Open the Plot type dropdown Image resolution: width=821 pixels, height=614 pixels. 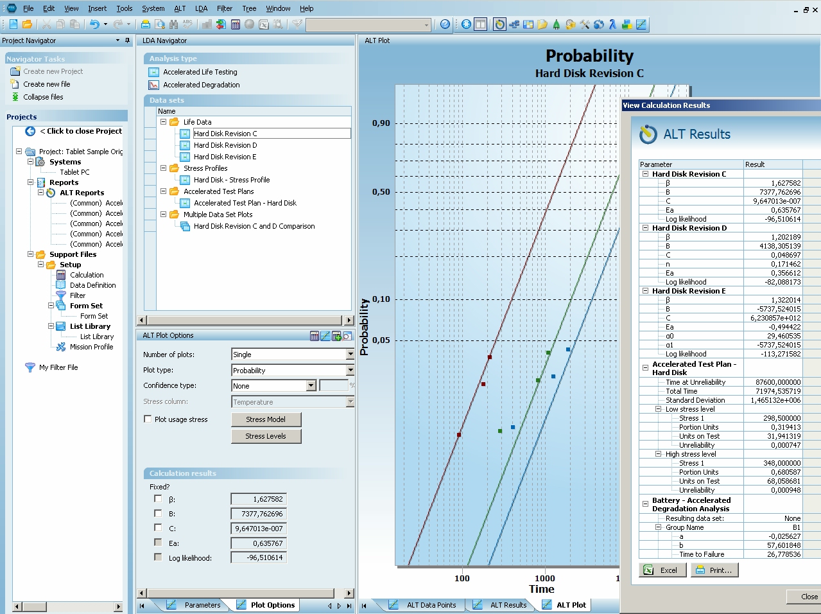(350, 371)
